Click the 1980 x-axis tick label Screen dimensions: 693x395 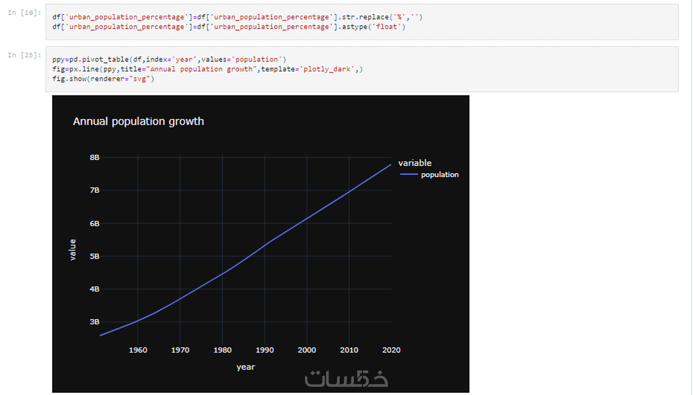pyautogui.click(x=223, y=350)
